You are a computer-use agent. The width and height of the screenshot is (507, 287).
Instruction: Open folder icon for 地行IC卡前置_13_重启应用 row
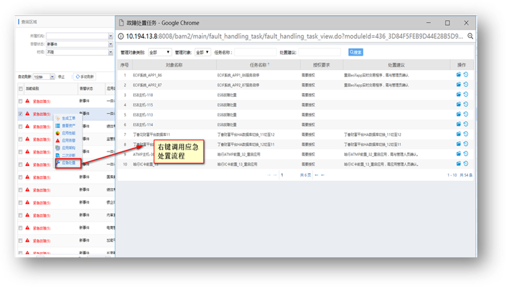click(459, 164)
